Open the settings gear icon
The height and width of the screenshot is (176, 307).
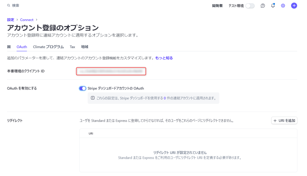click(283, 5)
